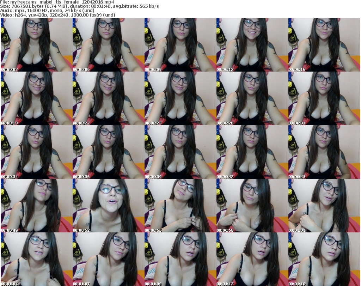Click the 'Audio: mp3, 16000 Hz' line
This screenshot has height=286, width=361.
pyautogui.click(x=47, y=11)
